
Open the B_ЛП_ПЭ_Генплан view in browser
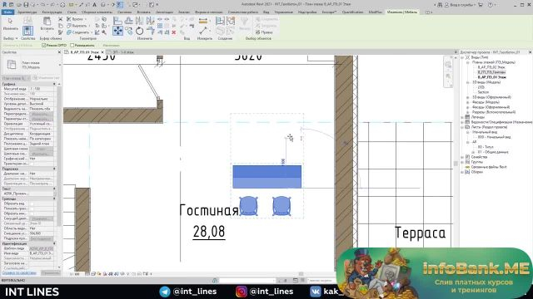[x=491, y=72]
